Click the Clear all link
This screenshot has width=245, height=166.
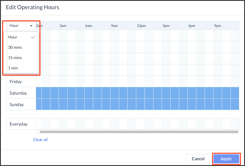tap(40, 140)
